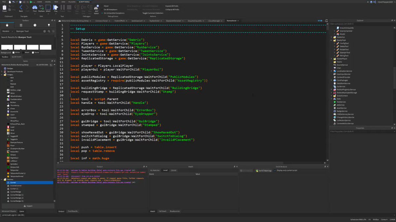Select BadgeService in the Explorer
396x222 pixels.
(342, 111)
